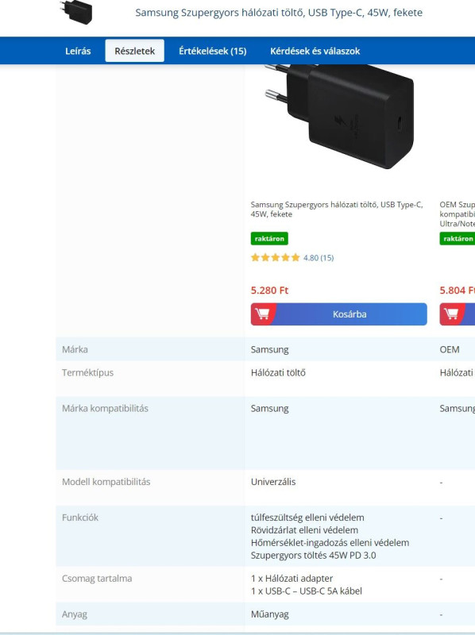Open the 4.80 (15) reviews link
The height and width of the screenshot is (635, 475).
319,258
